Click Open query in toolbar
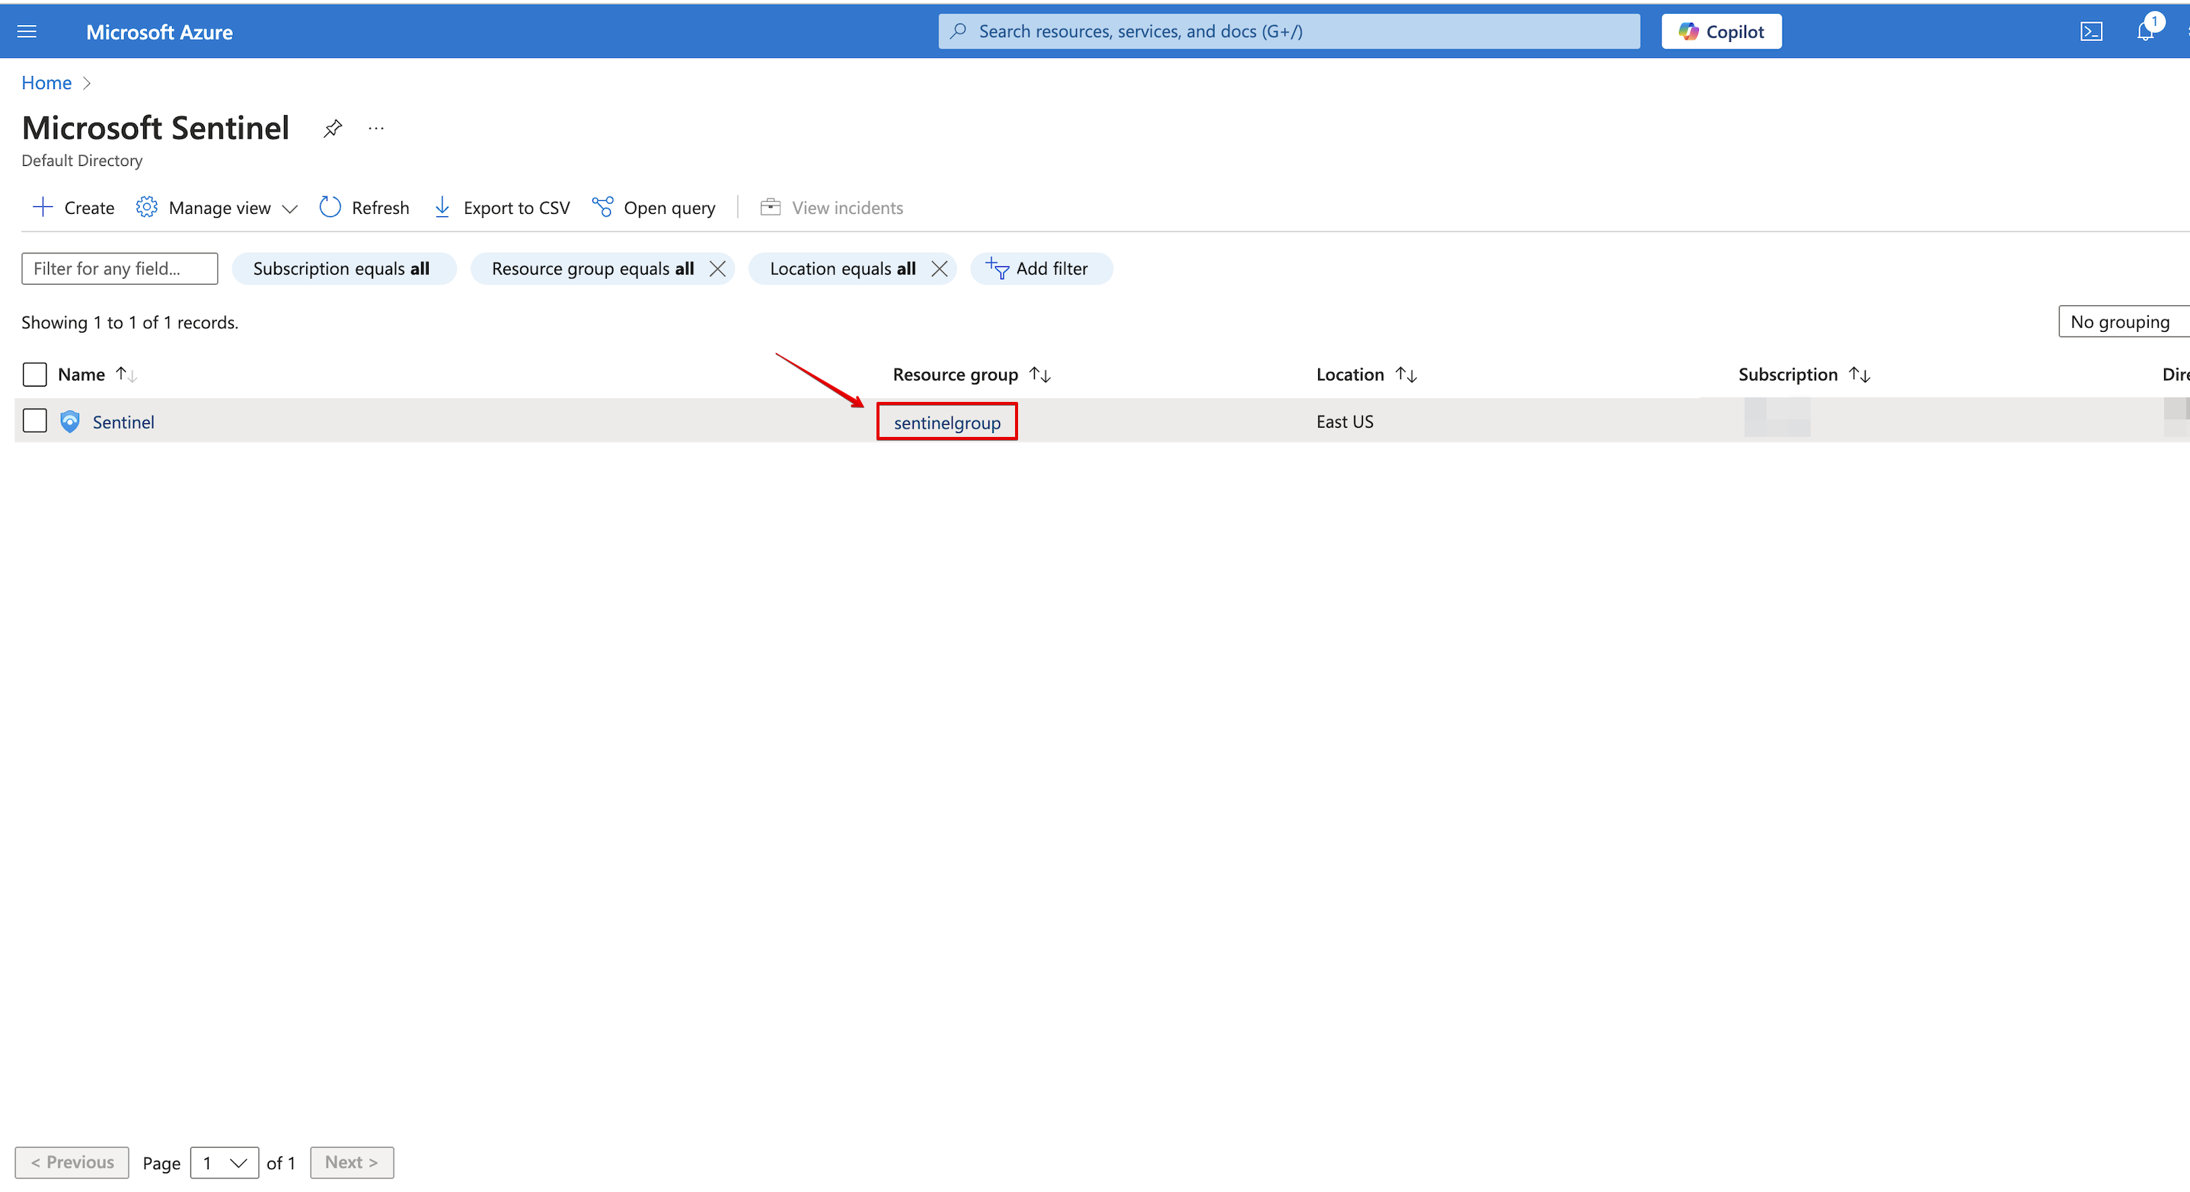The width and height of the screenshot is (2190, 1192). 654,207
